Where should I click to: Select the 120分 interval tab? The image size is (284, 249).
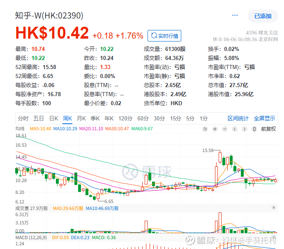[x=125, y=118]
